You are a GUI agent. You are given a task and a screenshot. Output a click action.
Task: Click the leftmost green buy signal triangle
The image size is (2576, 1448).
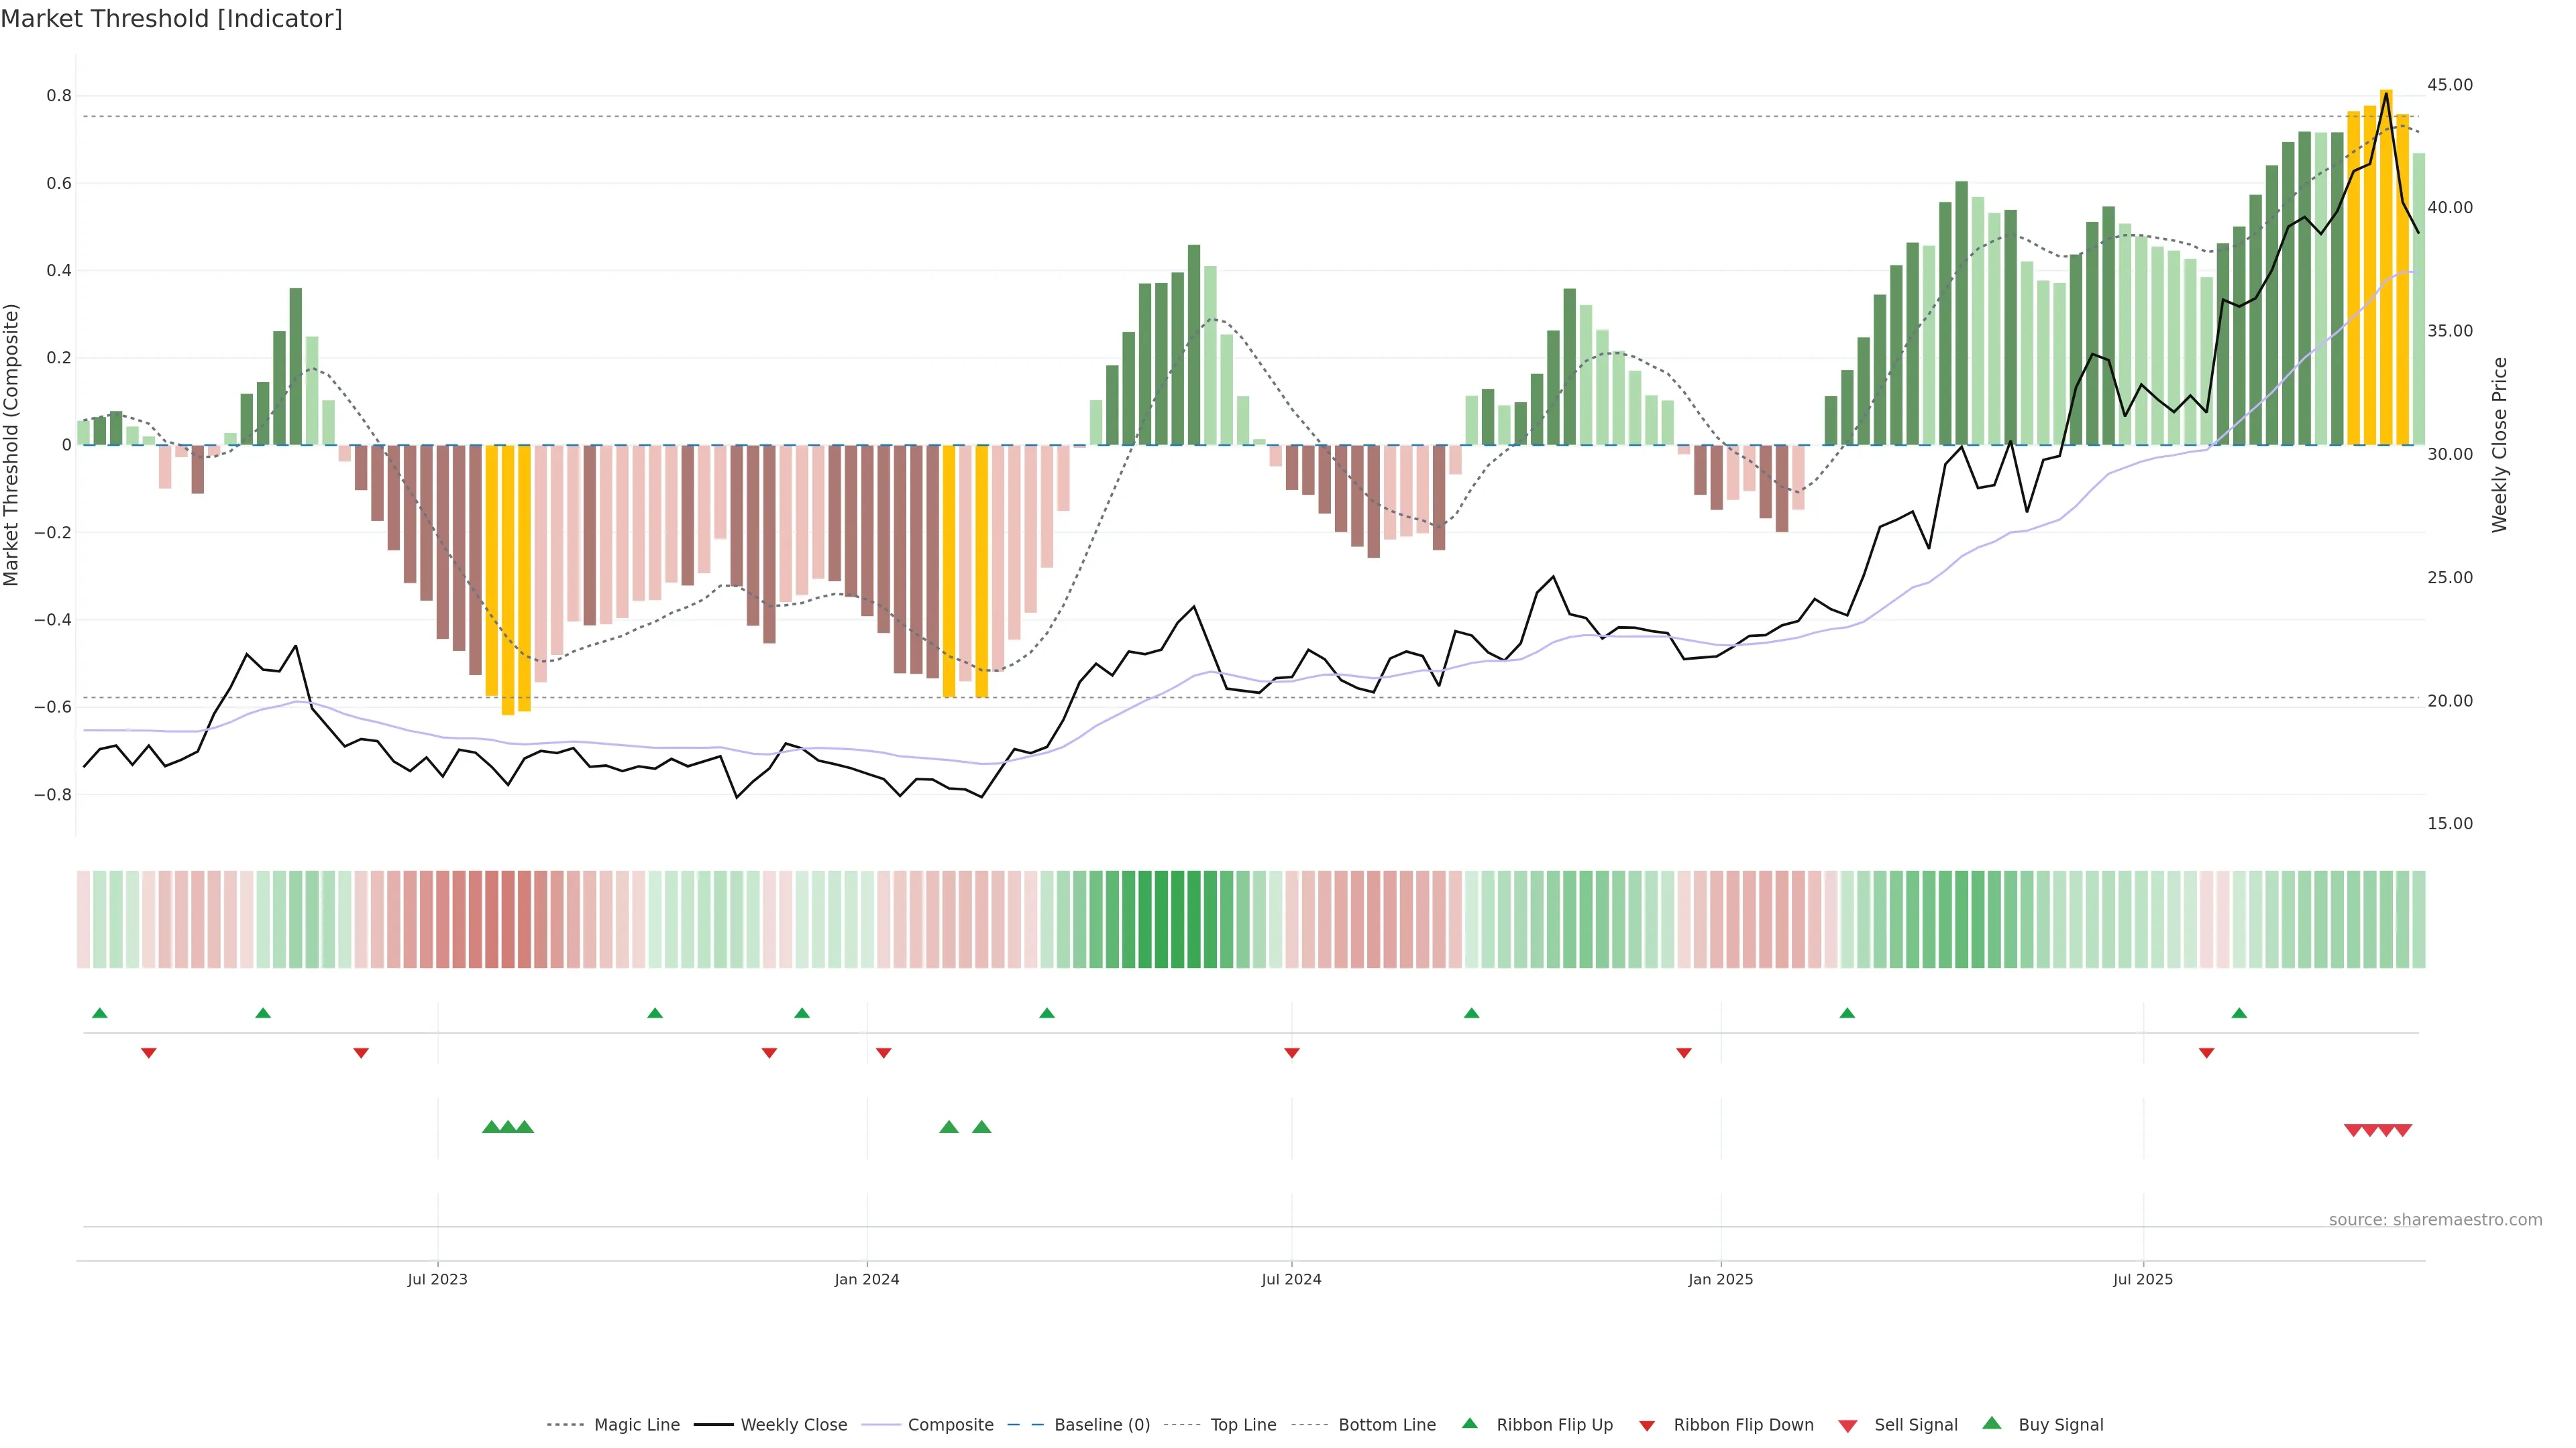click(491, 1127)
